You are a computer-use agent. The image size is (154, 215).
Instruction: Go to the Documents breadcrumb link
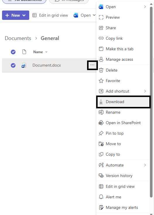pos(18,38)
